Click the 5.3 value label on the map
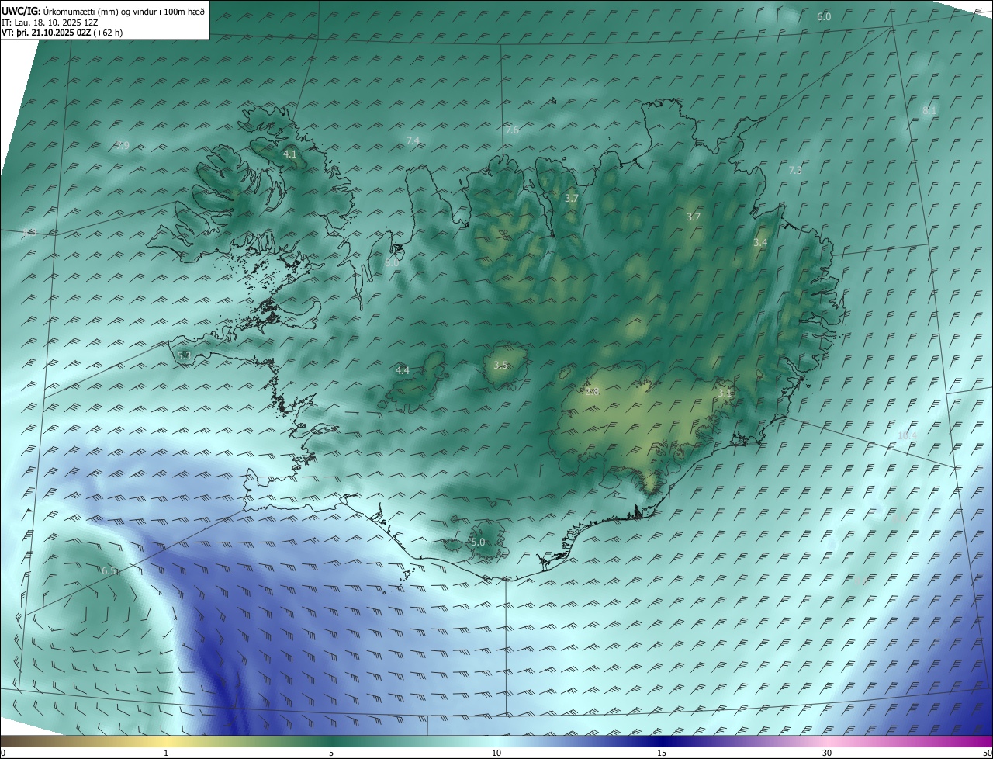This screenshot has height=759, width=993. 184,355
